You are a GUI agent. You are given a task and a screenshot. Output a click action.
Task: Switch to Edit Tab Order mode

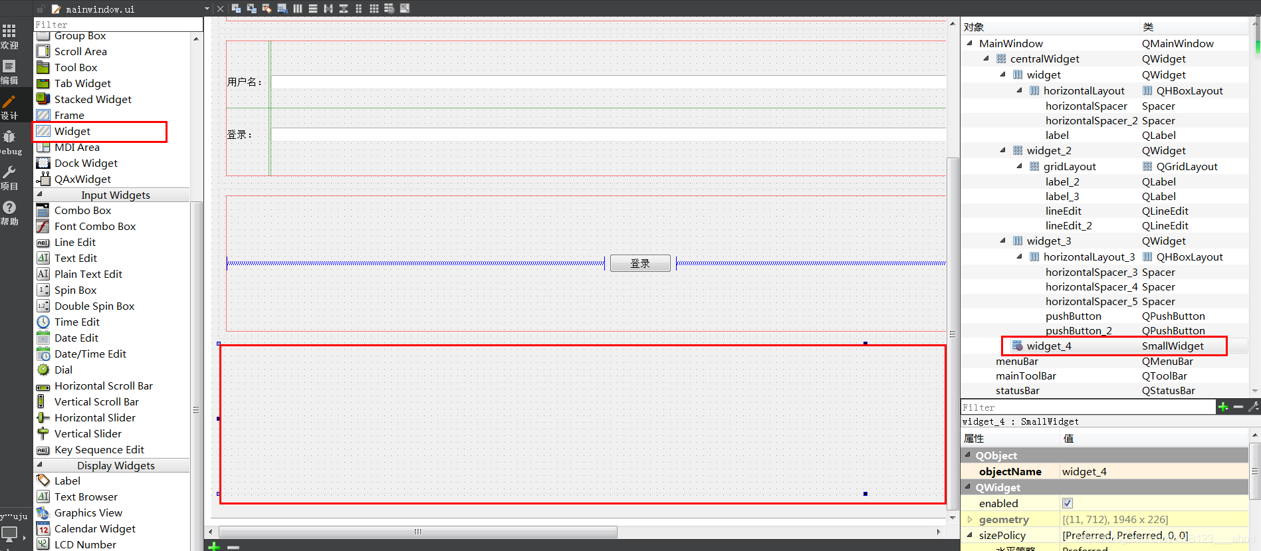[282, 9]
